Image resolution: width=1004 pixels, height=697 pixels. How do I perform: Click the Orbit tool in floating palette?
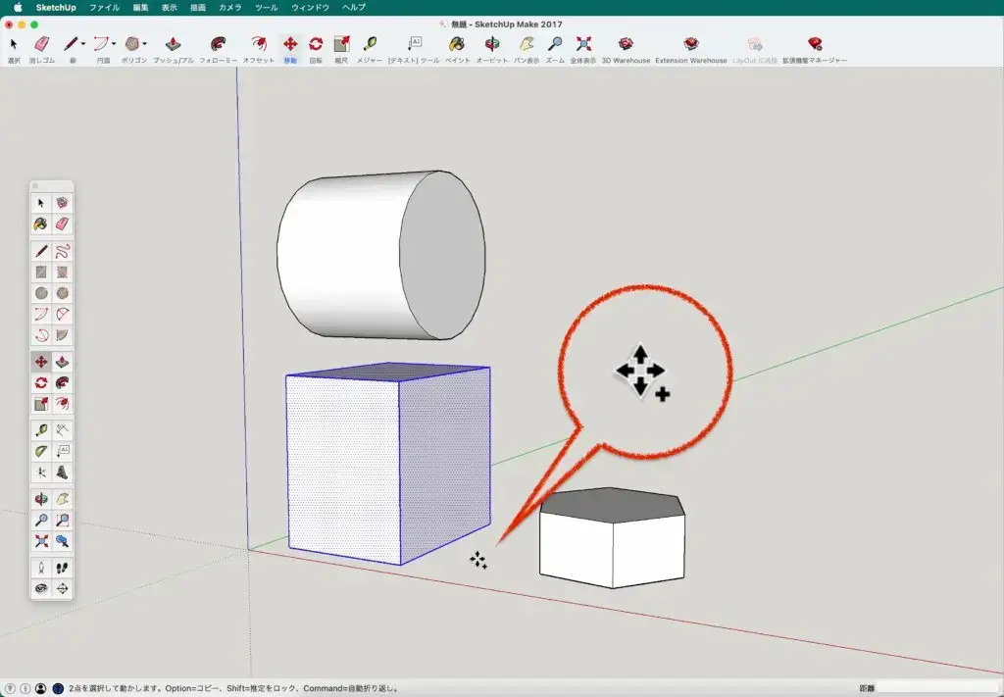[41, 499]
